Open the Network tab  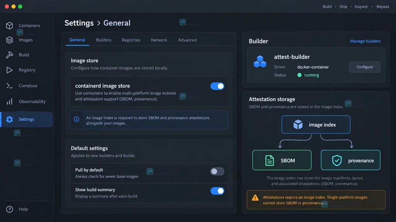pyautogui.click(x=159, y=40)
